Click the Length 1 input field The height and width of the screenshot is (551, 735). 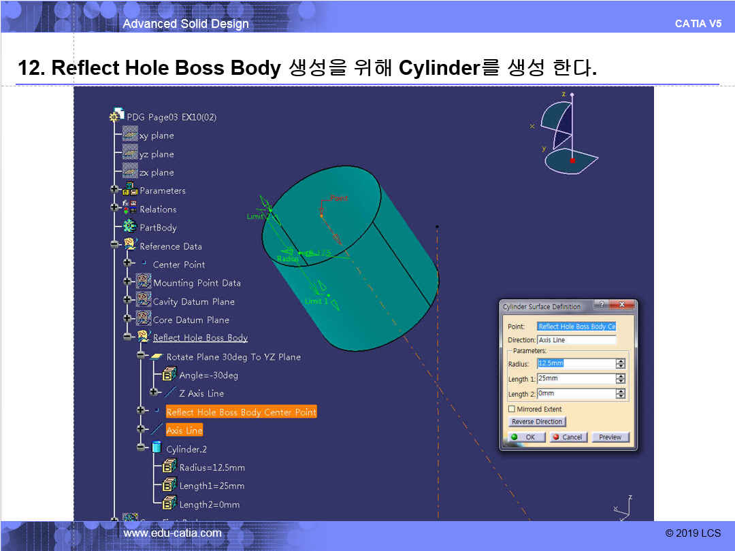click(575, 378)
